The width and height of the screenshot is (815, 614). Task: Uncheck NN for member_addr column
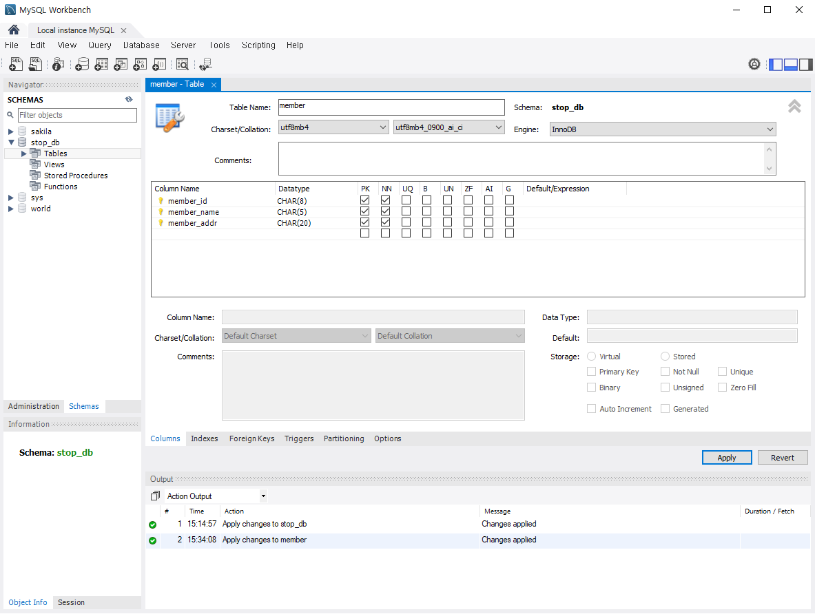[386, 222]
